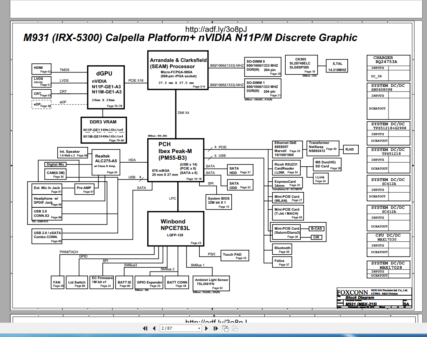Image resolution: width=427 pixels, height=337 pixels.
Task: Click the previous view navigation icon
Action: coord(225,329)
